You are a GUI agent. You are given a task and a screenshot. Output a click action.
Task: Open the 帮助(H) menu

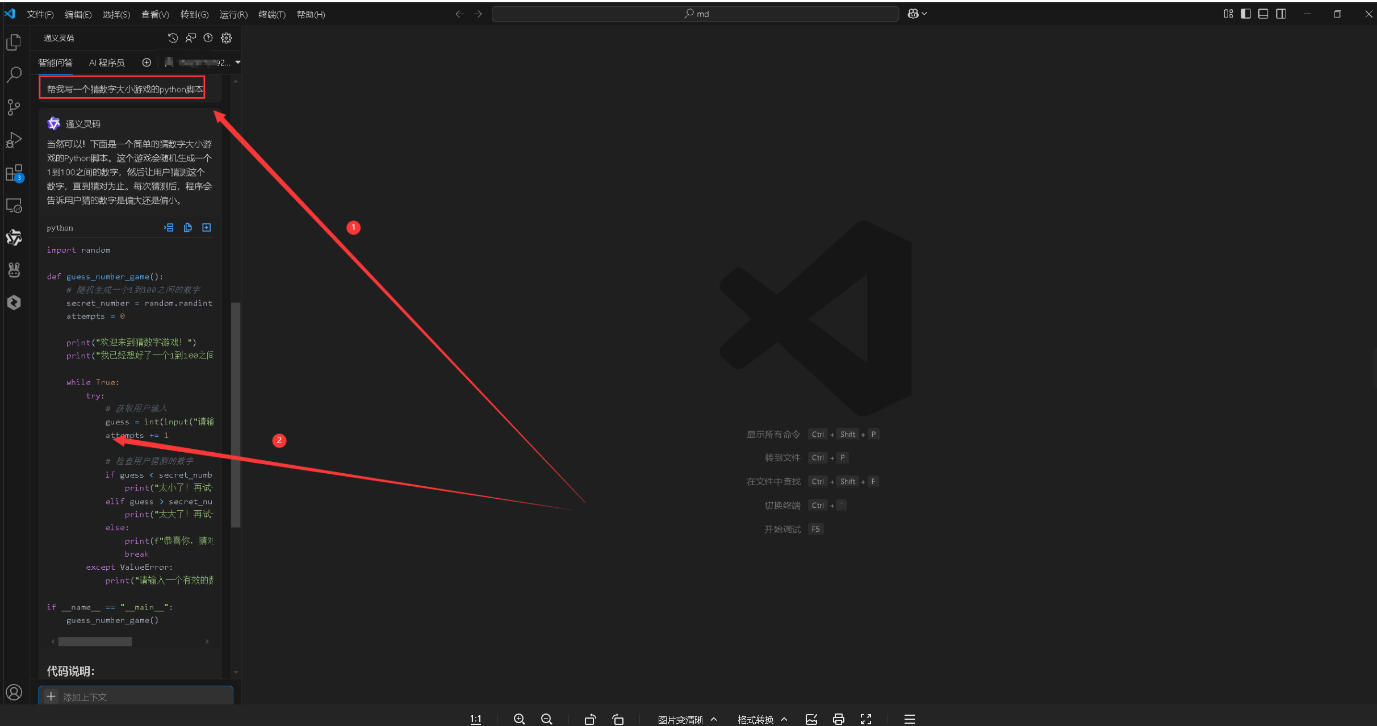click(x=311, y=14)
